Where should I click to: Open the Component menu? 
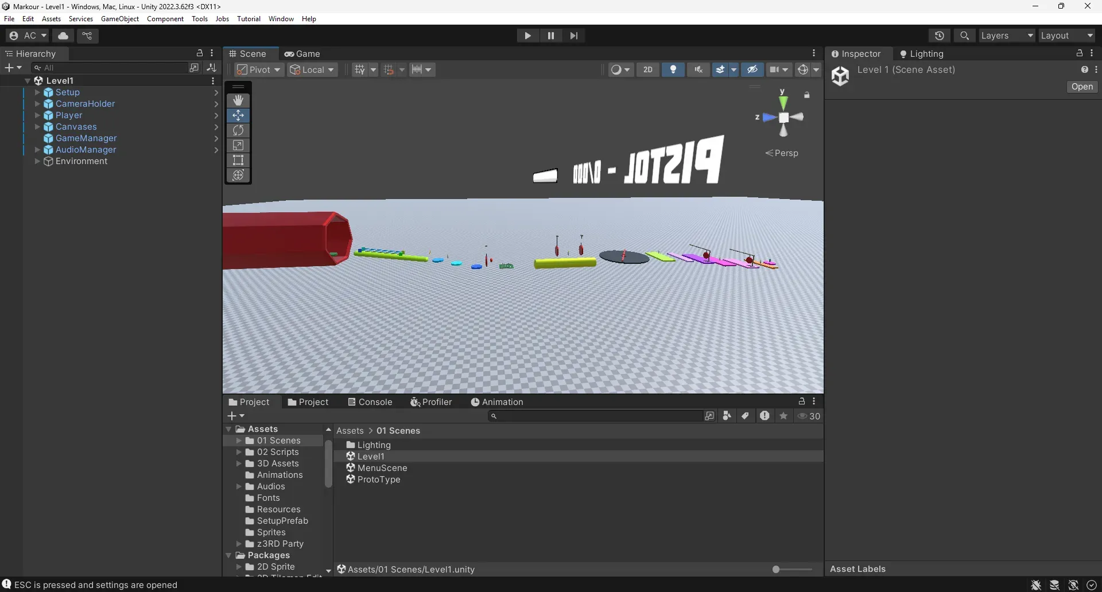pos(165,19)
